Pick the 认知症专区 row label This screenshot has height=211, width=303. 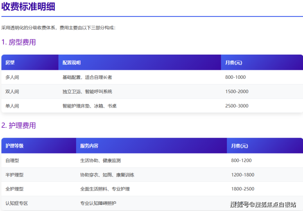(16, 203)
